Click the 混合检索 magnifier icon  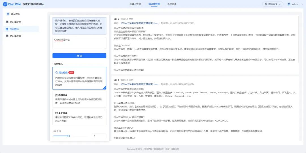[x=57, y=72]
